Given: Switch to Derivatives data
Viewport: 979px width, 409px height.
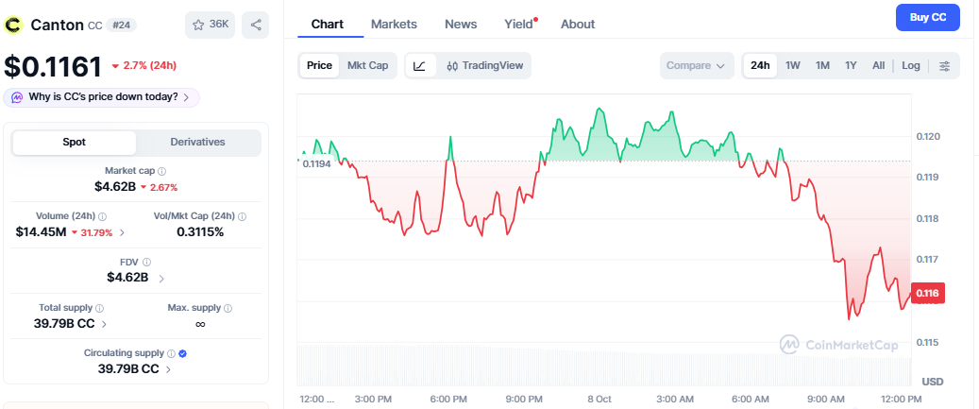Looking at the screenshot, I should [198, 143].
